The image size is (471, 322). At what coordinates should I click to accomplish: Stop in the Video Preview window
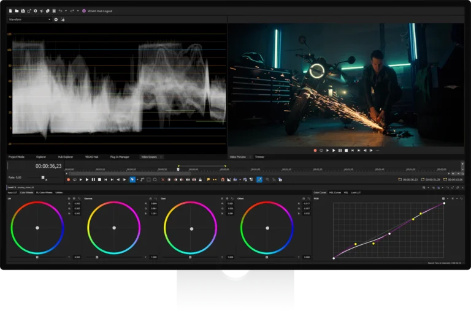point(346,151)
